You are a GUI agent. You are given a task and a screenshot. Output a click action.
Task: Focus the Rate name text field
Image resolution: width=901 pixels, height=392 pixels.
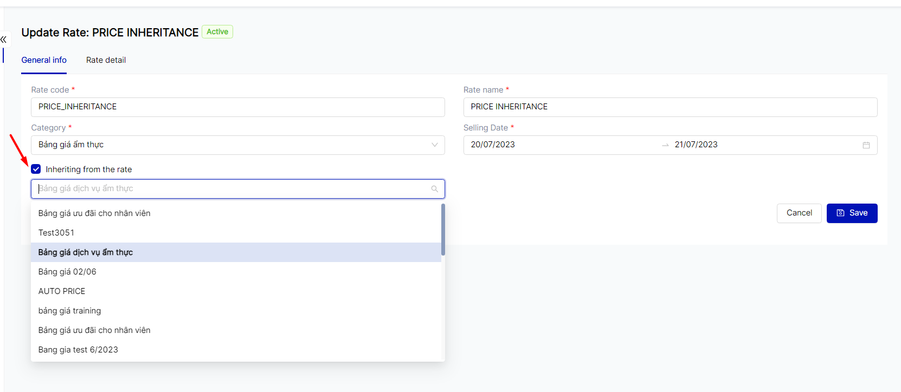point(670,107)
